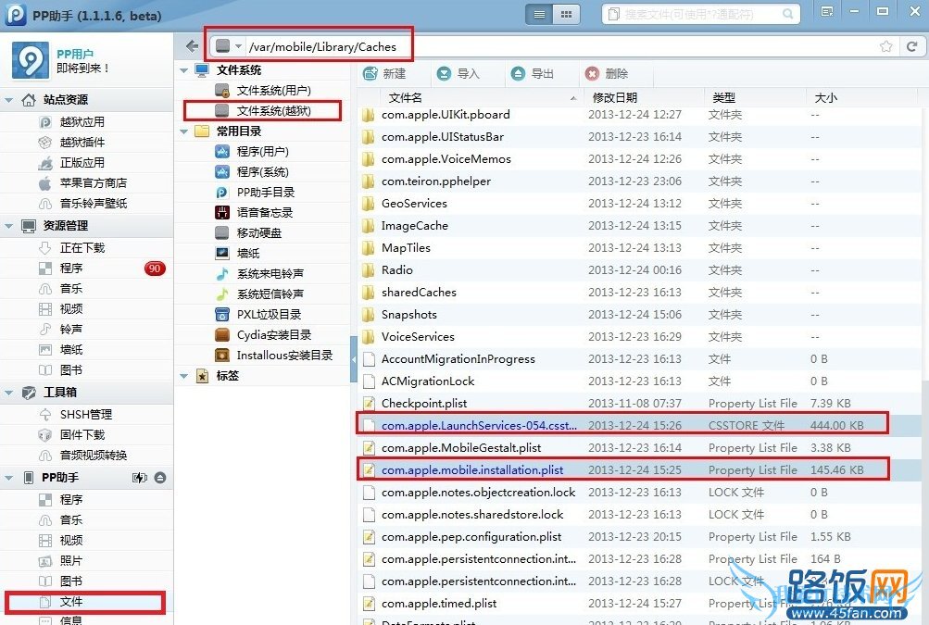This screenshot has width=929, height=625.
Task: Collapse the PP助手 device section
Action: [x=9, y=478]
